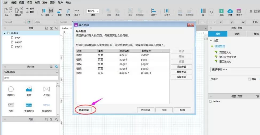The width and height of the screenshot is (260, 135).
Task: Open the 文件 menu
Action: tap(6, 2)
